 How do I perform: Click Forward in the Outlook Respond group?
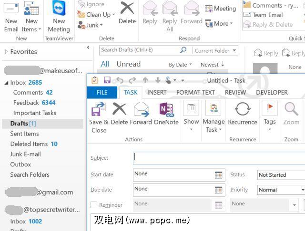192,14
